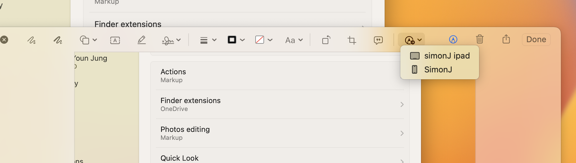Screen dimensions: 576x163
Task: Expand the line style dropdown arrow
Action: [214, 40]
